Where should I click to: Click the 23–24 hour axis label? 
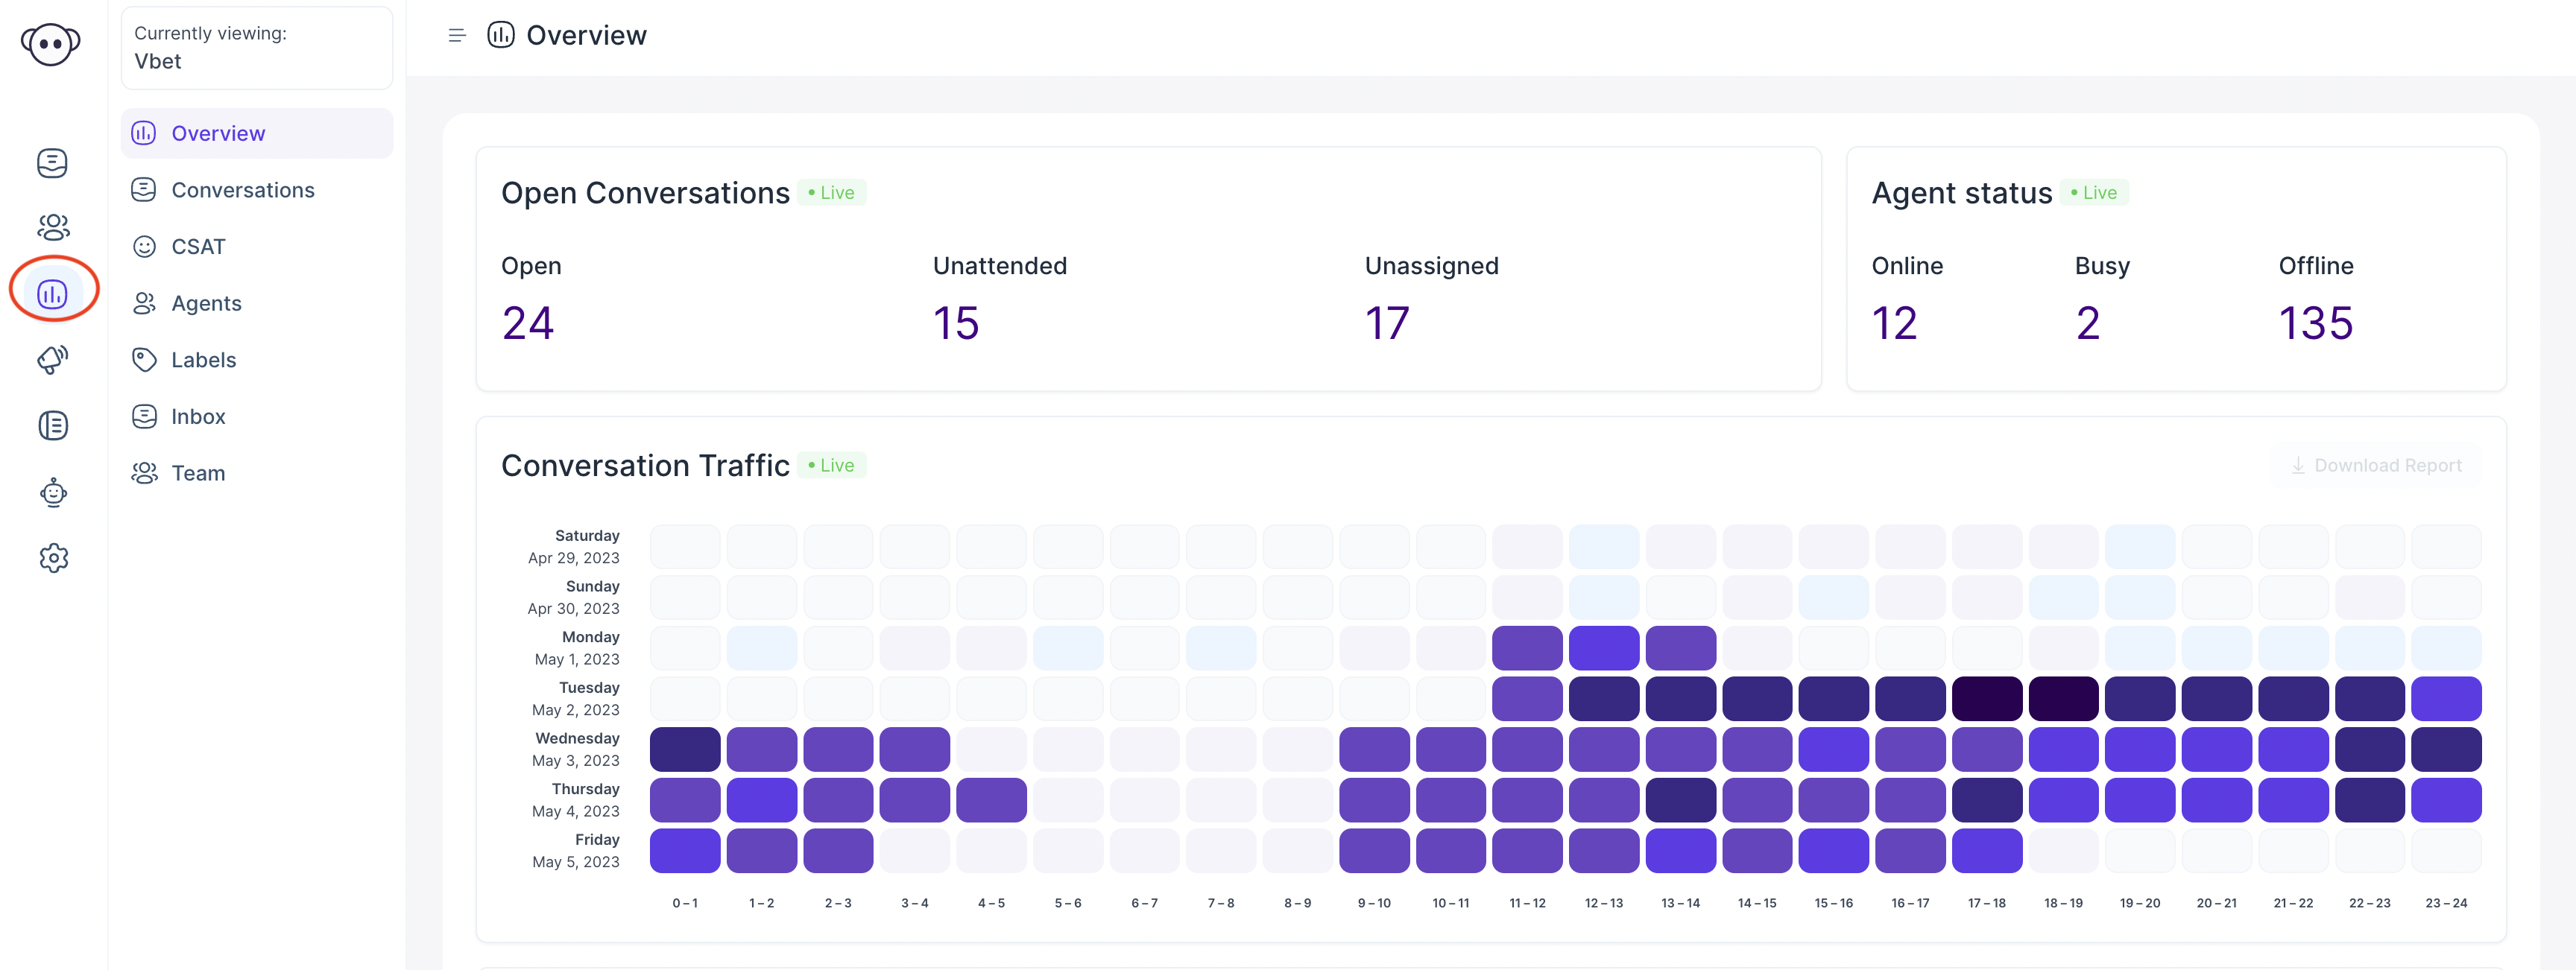[2446, 903]
